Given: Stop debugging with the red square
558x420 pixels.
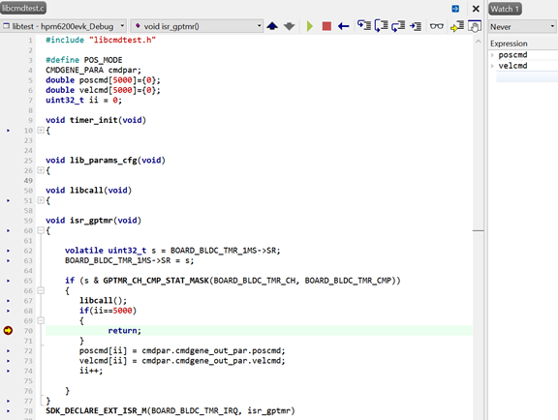Looking at the screenshot, I should click(326, 26).
